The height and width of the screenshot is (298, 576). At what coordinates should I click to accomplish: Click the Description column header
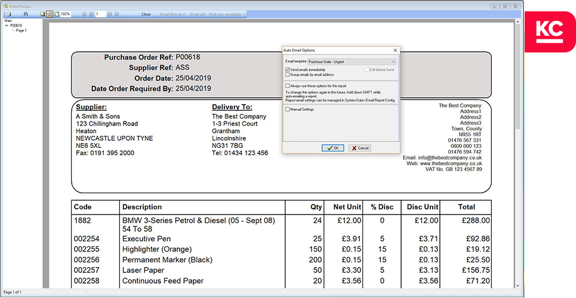tap(142, 207)
